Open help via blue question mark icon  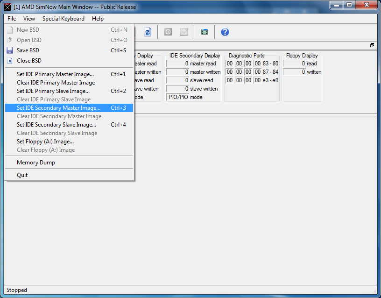(225, 32)
